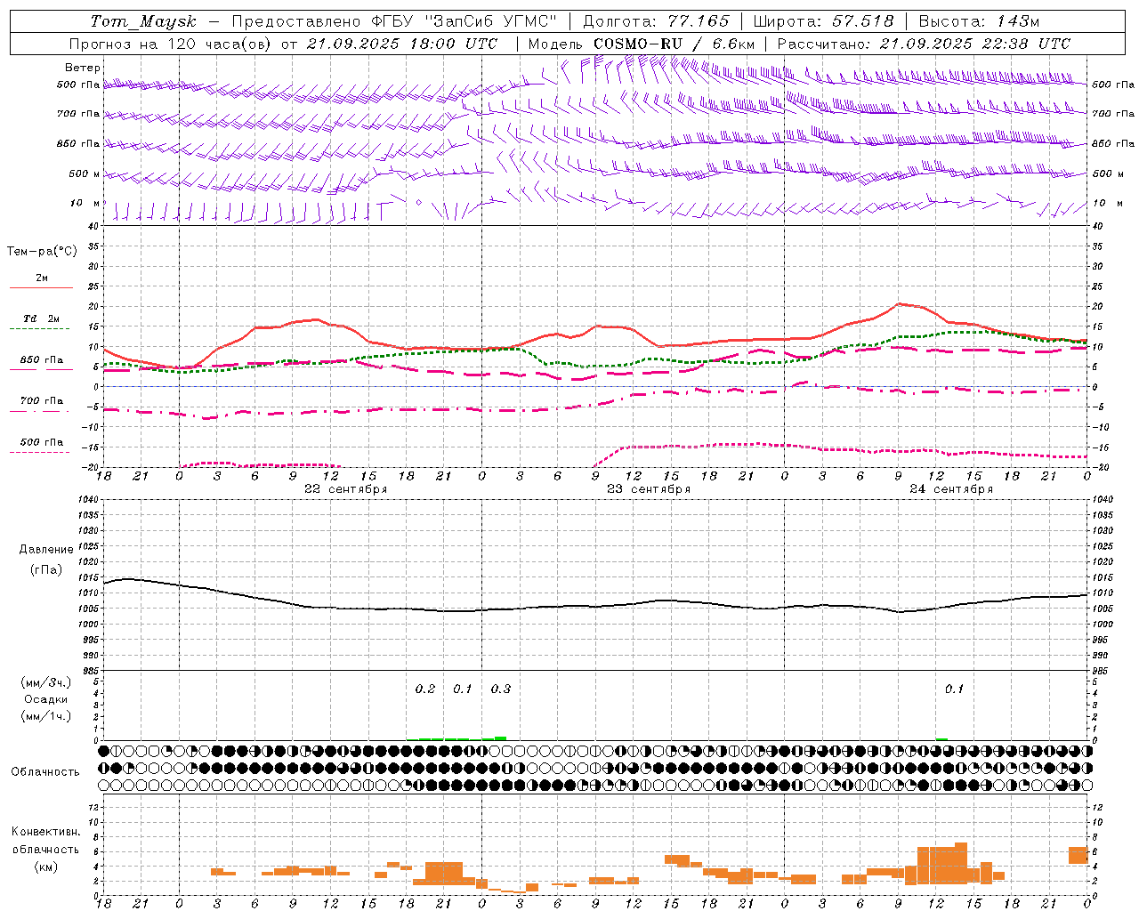Click red solid legend line under 2м

point(40,287)
